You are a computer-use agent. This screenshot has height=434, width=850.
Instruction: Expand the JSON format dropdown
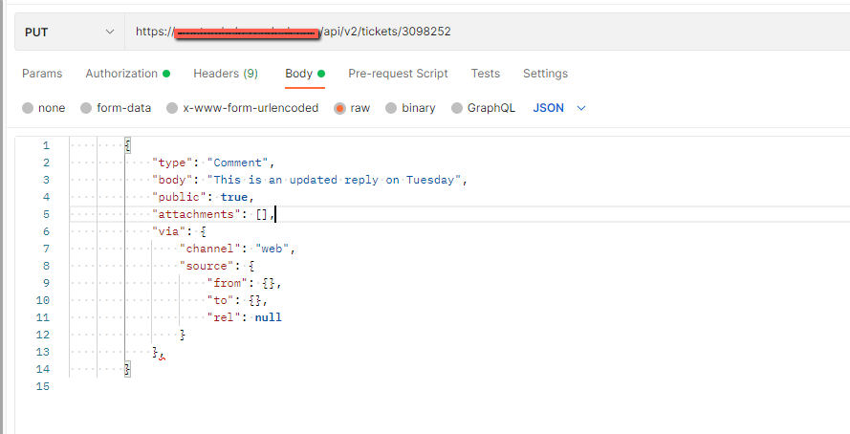pos(559,108)
